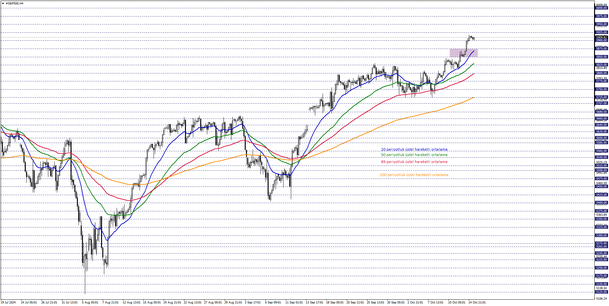Click the '50 periyotluk üstel hareketli ortalama' label
This screenshot has height=306, width=609.
(x=414, y=155)
